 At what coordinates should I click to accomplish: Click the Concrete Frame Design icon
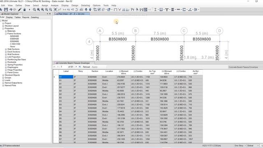point(161,9)
